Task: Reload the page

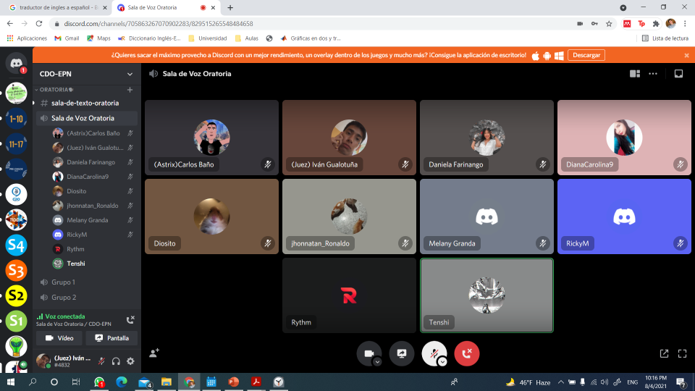Action: pyautogui.click(x=39, y=23)
